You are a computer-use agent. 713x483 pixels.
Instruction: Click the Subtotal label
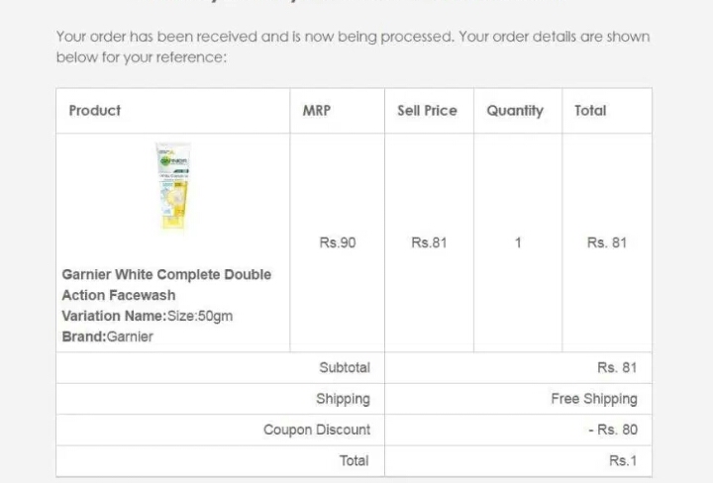pos(345,367)
